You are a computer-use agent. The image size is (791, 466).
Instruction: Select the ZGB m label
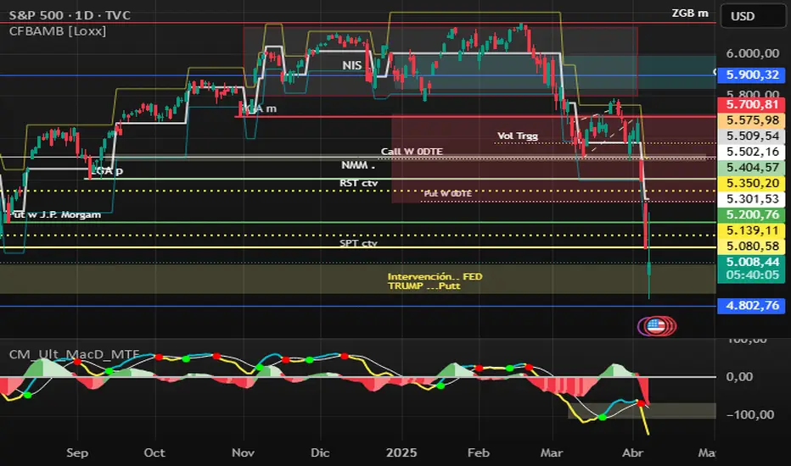(690, 14)
